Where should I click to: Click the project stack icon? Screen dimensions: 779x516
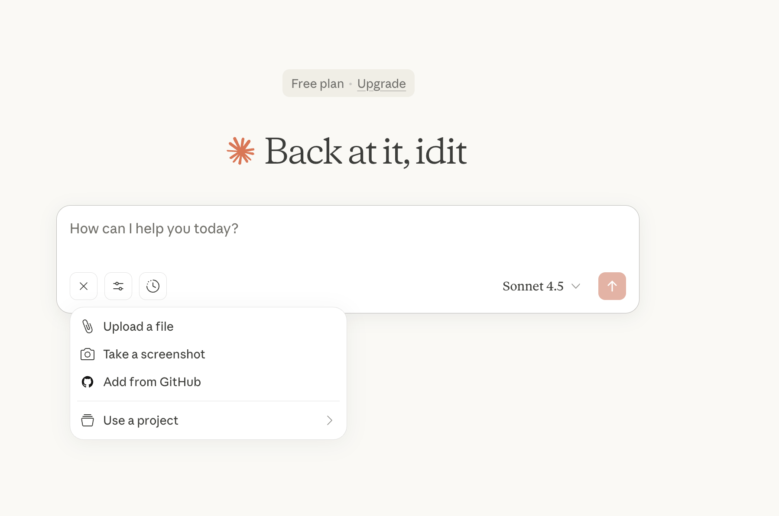point(88,420)
